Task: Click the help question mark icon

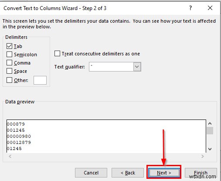Action: pos(190,8)
